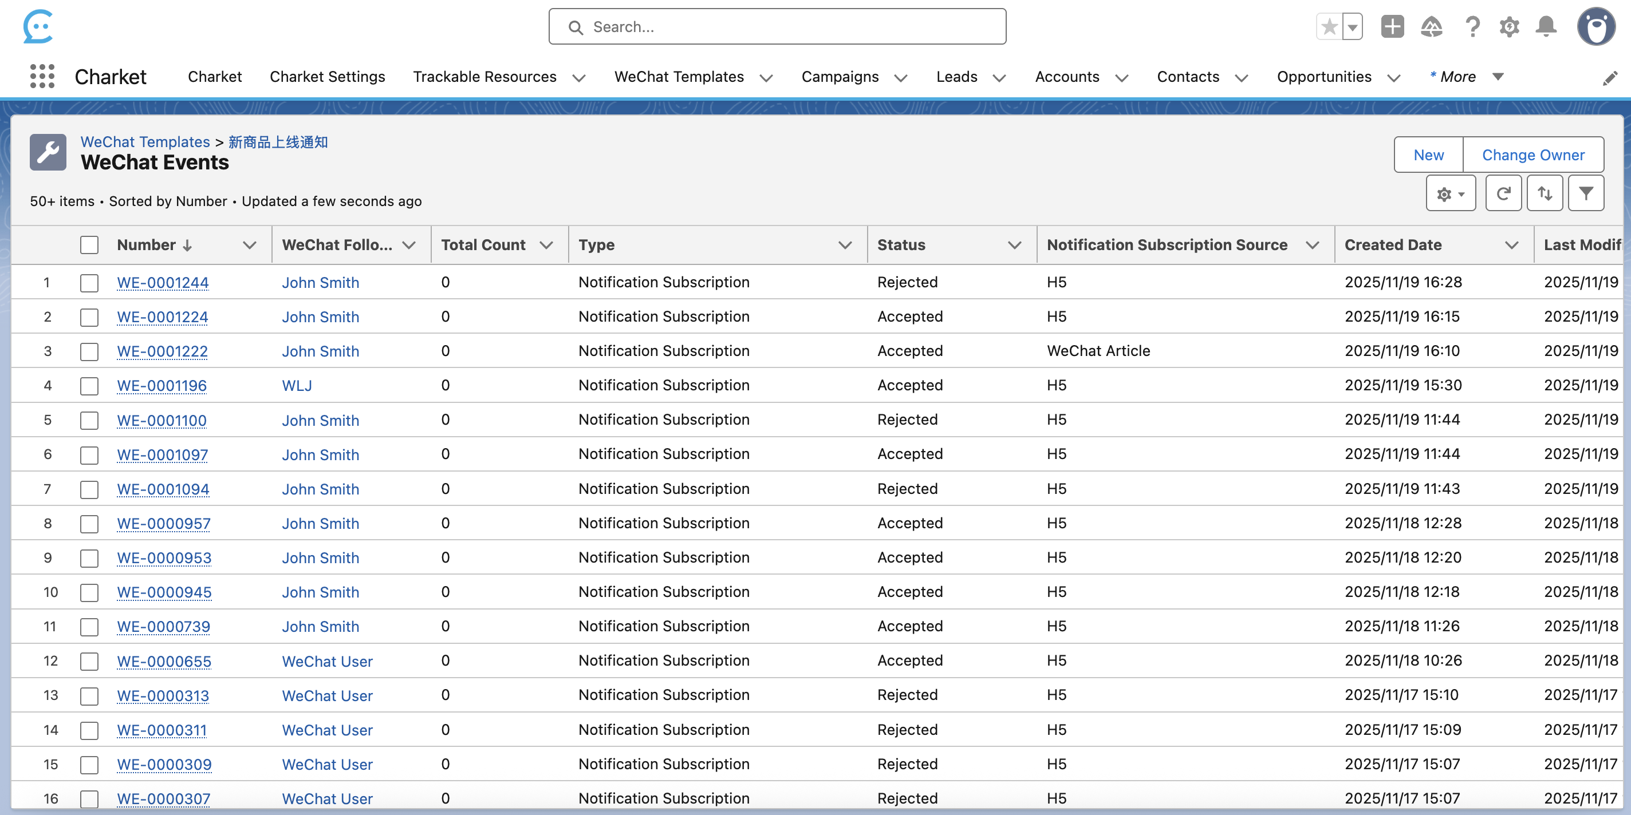
Task: Open record link WE-0001222
Action: [162, 351]
